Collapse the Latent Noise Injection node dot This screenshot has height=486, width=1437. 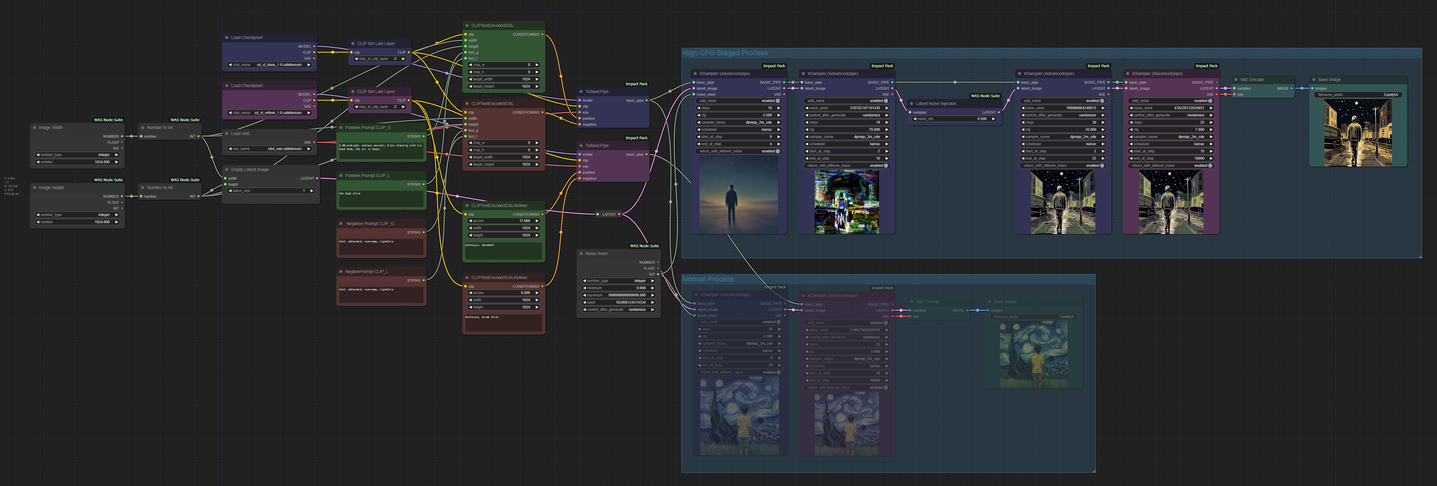[911, 104]
